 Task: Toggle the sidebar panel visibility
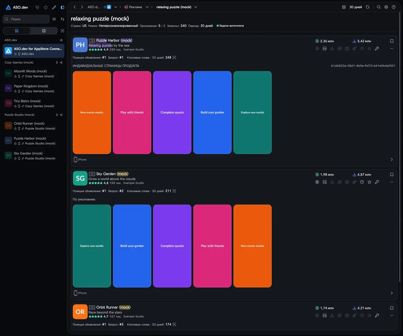point(62,7)
